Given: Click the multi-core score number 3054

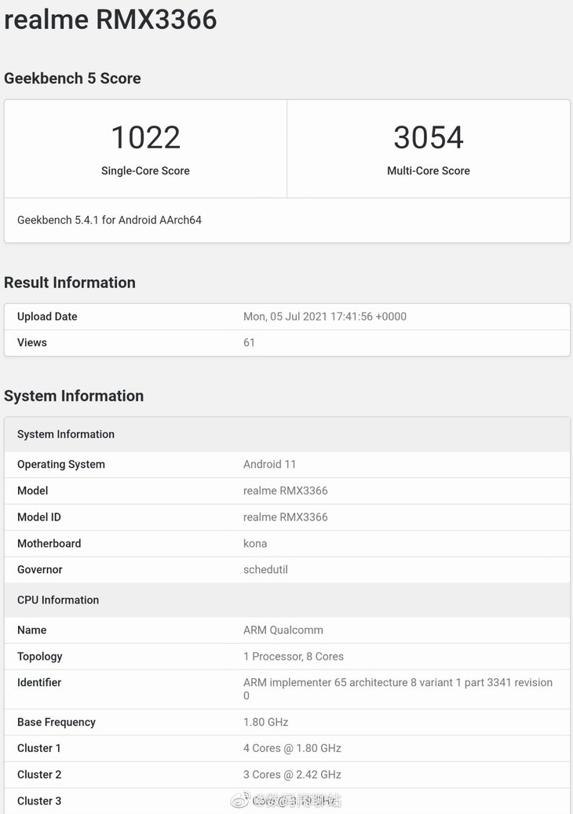Looking at the screenshot, I should pyautogui.click(x=428, y=137).
